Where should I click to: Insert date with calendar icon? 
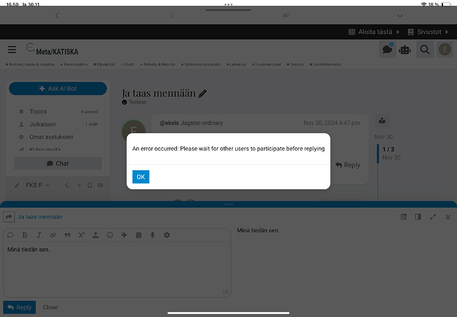click(x=138, y=235)
